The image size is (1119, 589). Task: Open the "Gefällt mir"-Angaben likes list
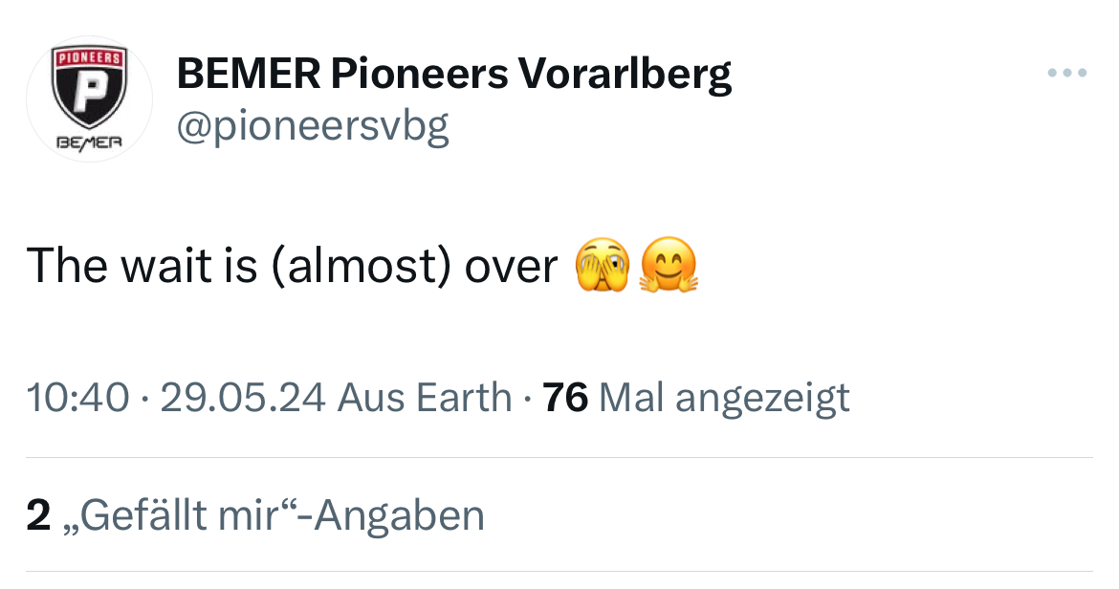point(272,515)
